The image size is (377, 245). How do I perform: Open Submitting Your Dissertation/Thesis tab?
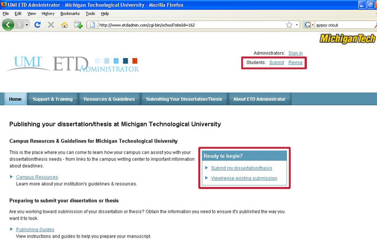pyautogui.click(x=184, y=99)
